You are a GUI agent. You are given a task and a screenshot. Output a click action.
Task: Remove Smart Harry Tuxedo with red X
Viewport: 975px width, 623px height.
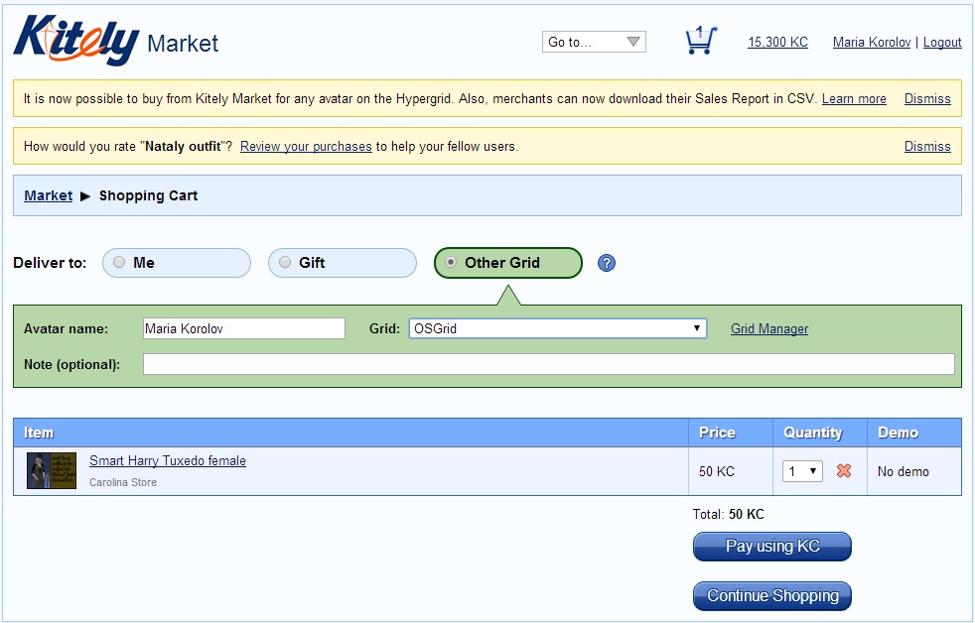[x=844, y=471]
